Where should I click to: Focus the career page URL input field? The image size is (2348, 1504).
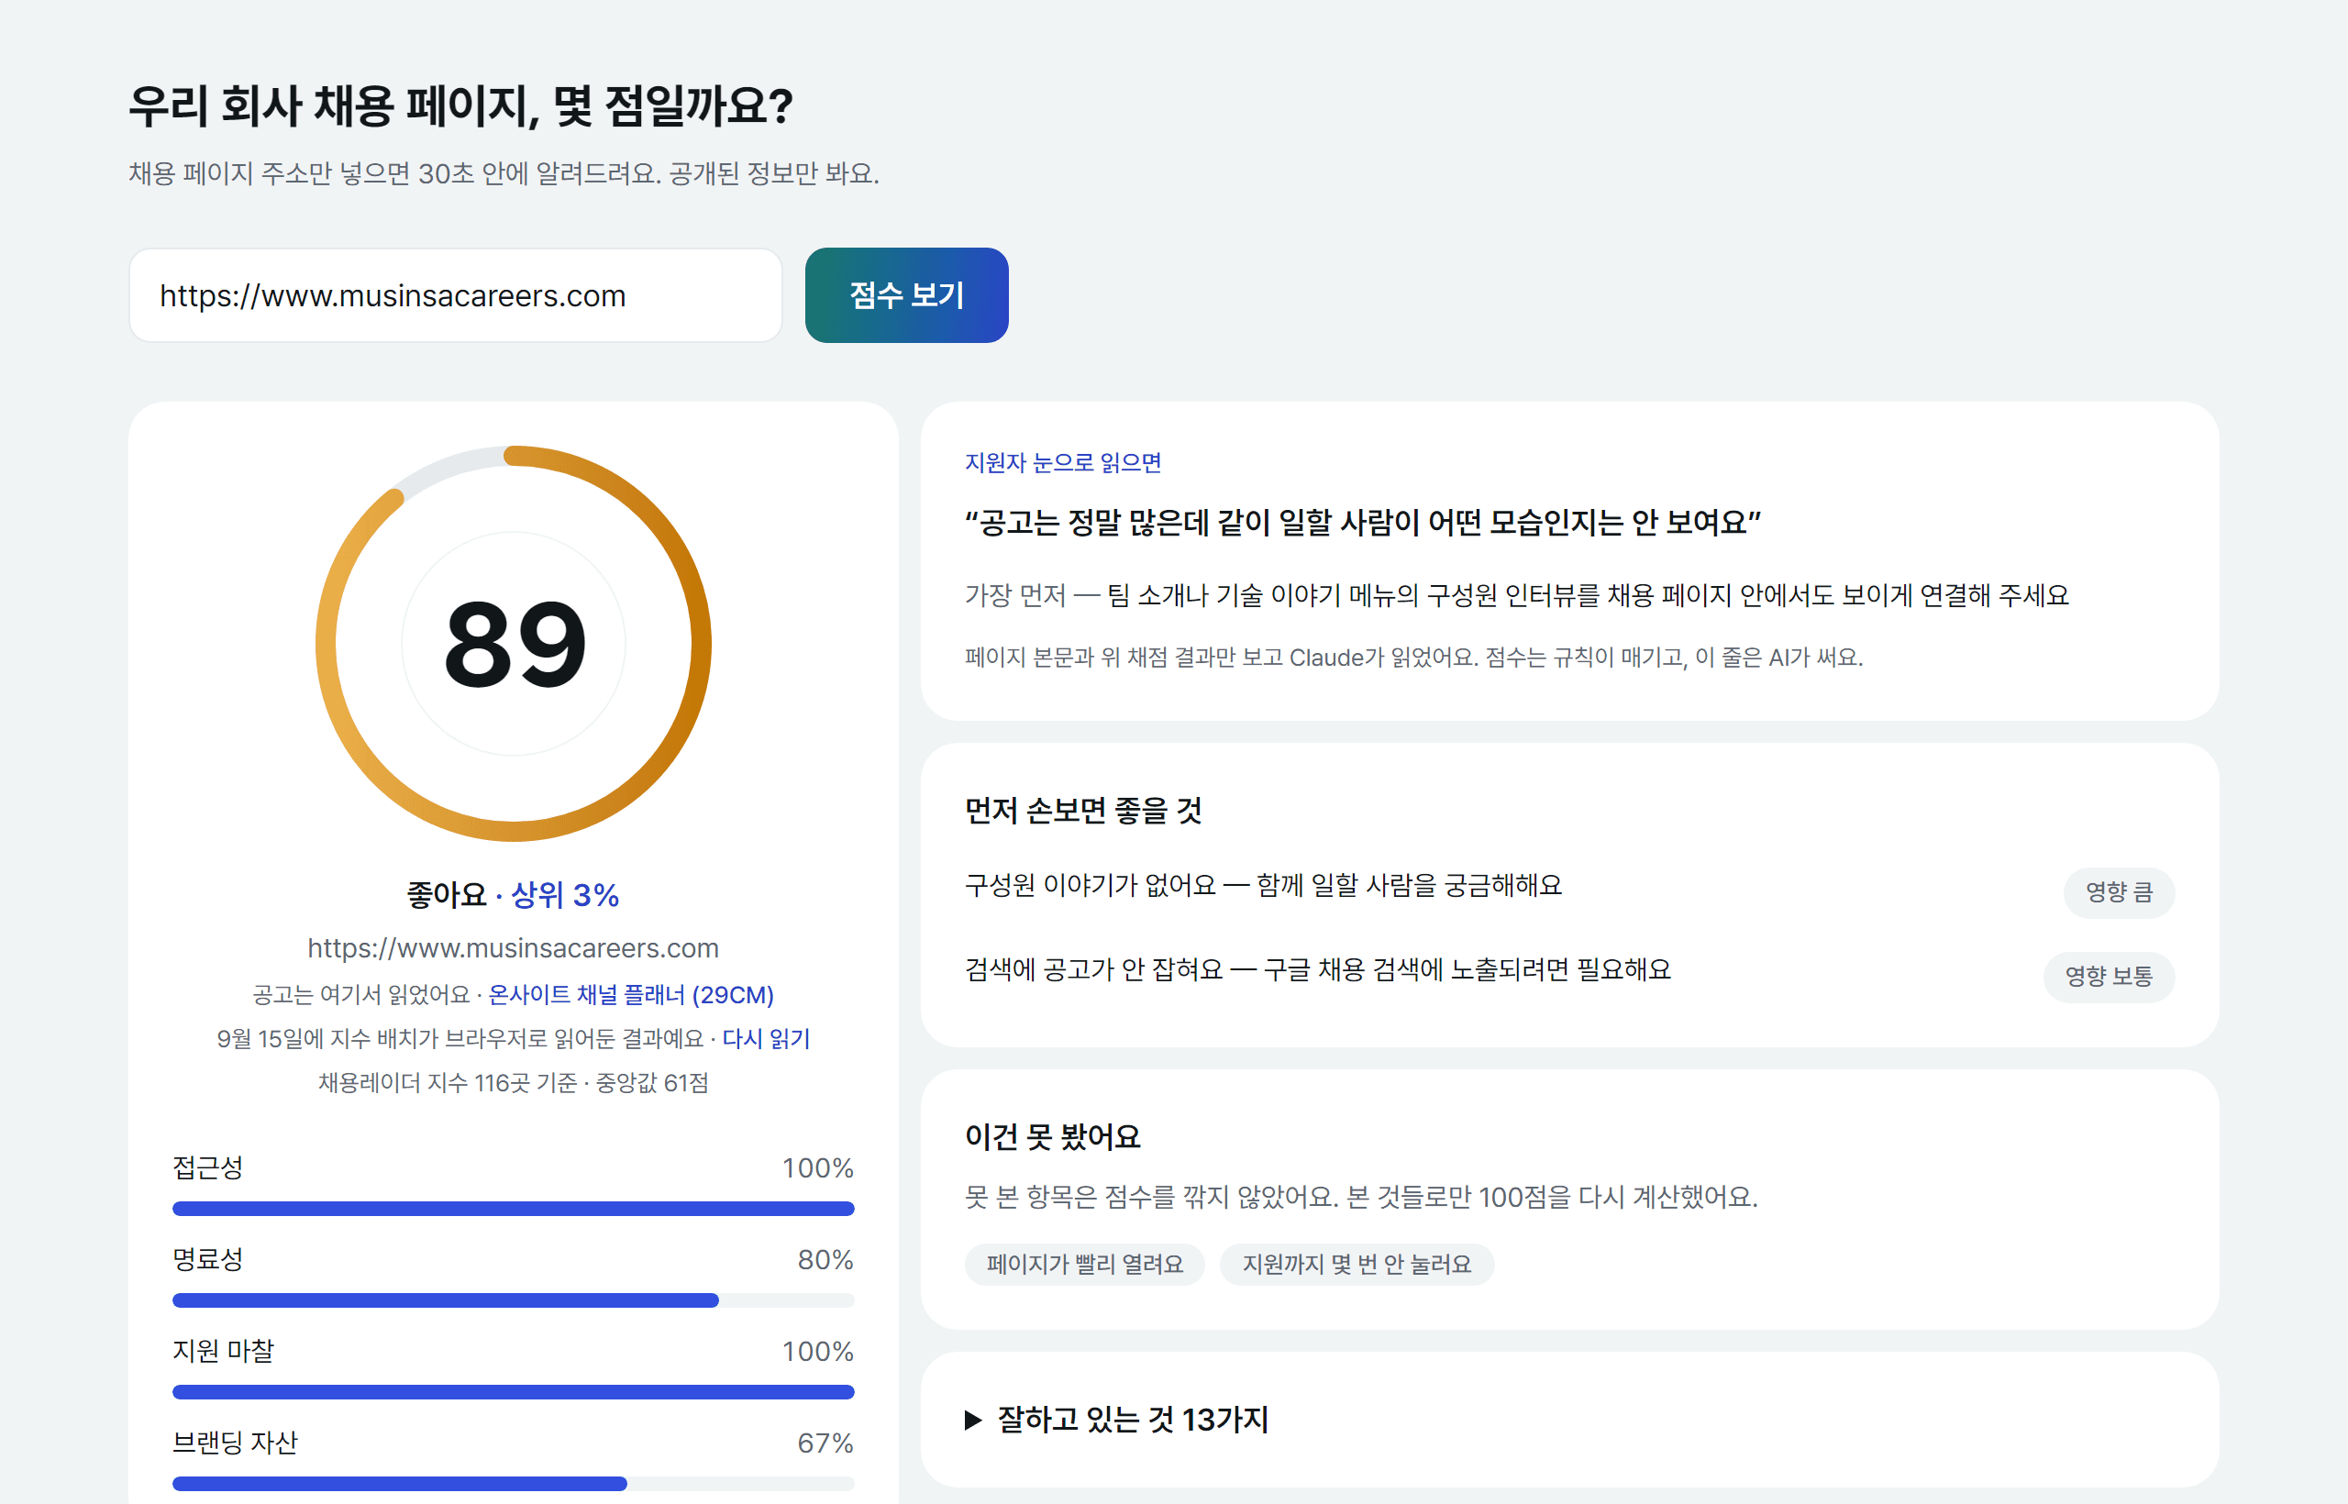coord(455,295)
